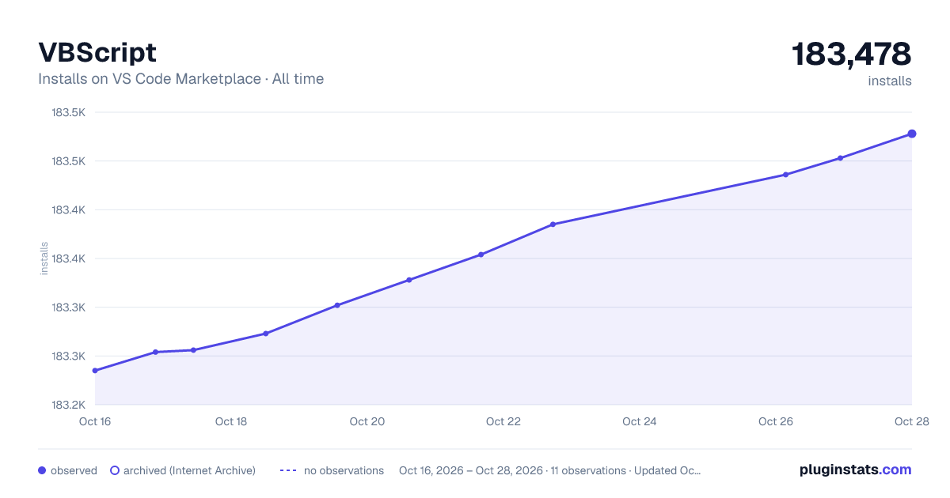950x498 pixels.
Task: Select the final large data point at Oct 28
Action: click(x=912, y=134)
